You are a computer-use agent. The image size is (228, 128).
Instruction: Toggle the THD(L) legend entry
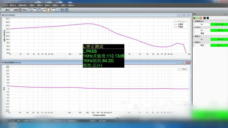click(x=182, y=69)
